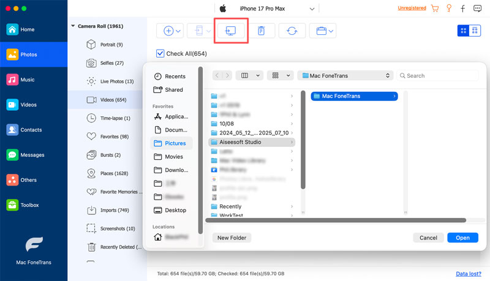
Task: Collapse the Camera Roll (1961) tree
Action: [73, 26]
